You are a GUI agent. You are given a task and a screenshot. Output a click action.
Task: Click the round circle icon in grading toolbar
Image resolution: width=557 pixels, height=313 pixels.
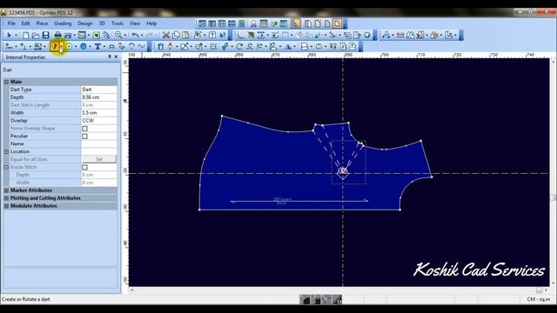[x=367, y=35]
